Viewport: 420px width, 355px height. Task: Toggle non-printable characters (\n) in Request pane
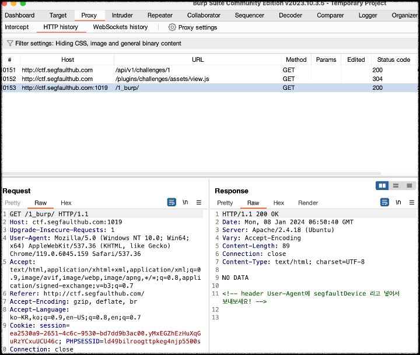point(185,202)
